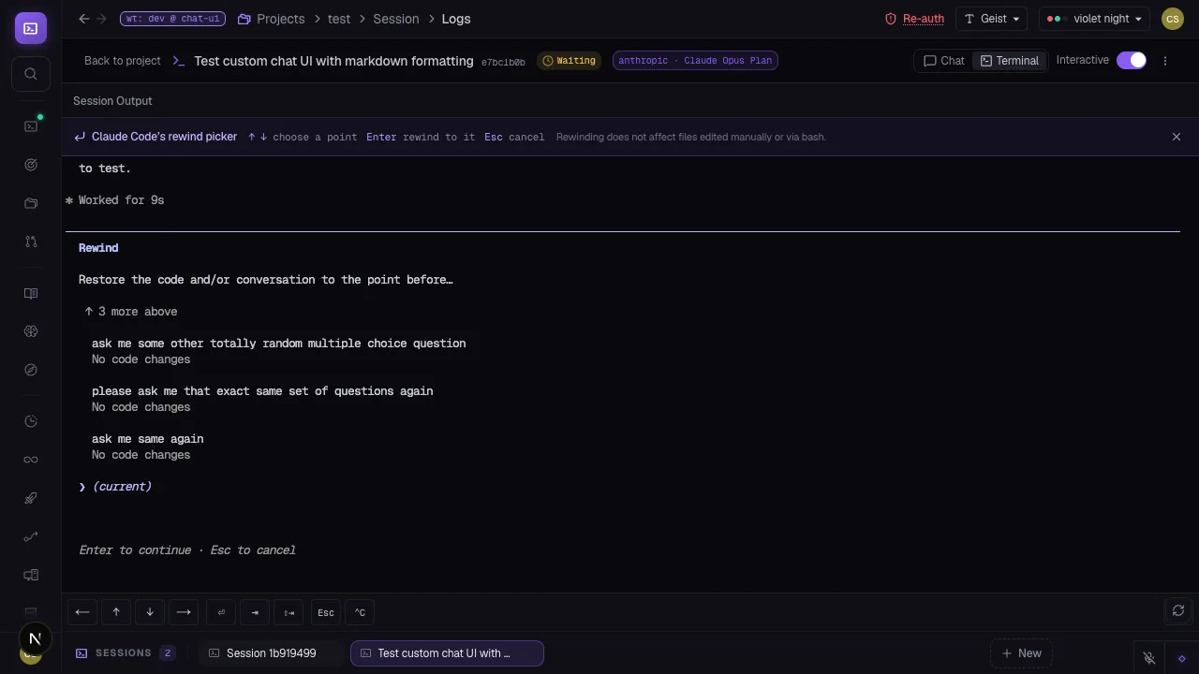Open the Geist font dropdown
Screen dimensions: 1199x674
pos(992,19)
